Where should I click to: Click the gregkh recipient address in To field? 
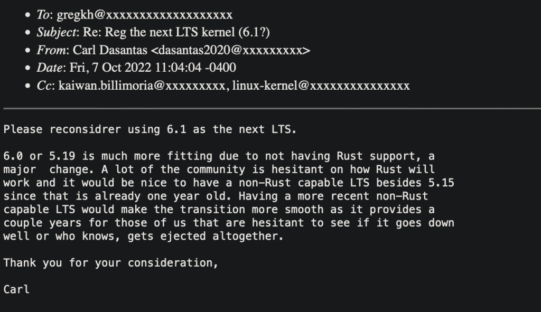tap(145, 15)
